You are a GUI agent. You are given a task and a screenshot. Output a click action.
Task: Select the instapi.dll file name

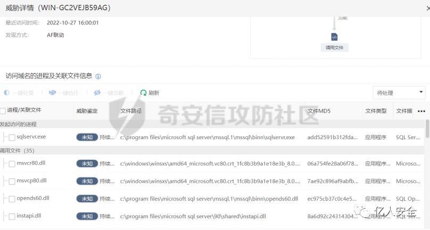click(x=29, y=216)
